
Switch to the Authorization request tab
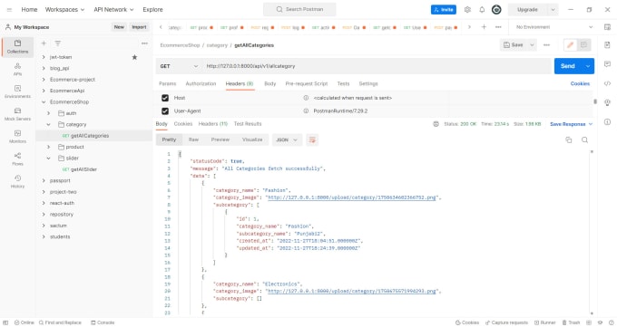(x=201, y=83)
